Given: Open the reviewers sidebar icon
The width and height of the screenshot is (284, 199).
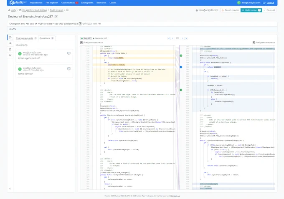Looking at the screenshot, I should coord(10,55).
